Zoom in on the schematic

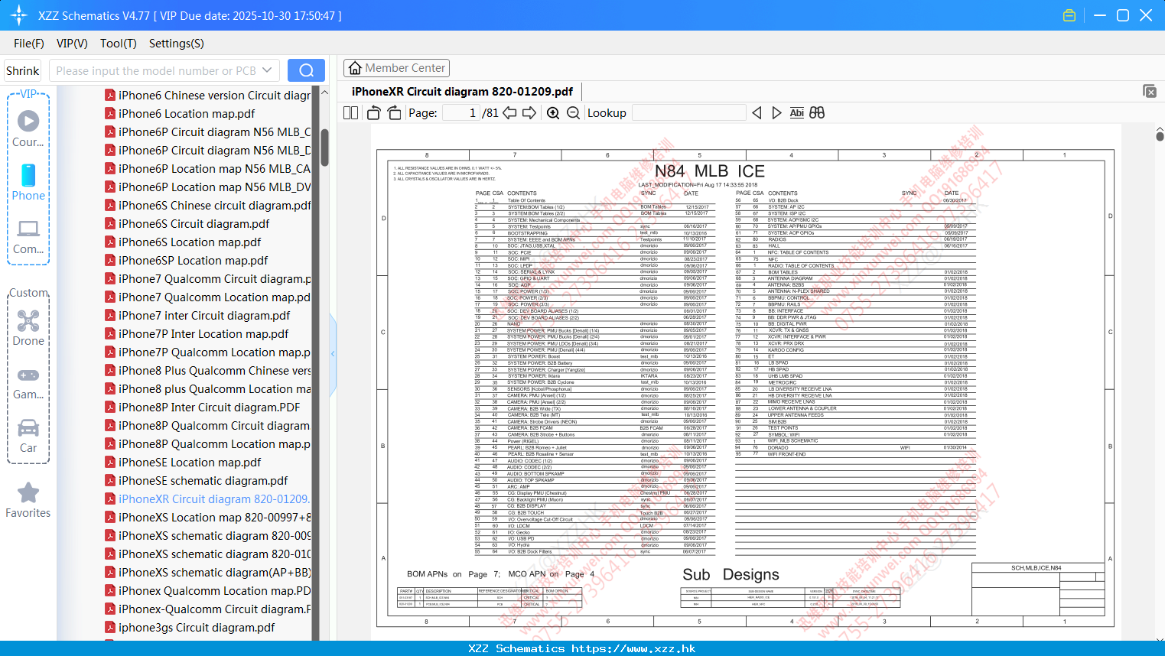553,113
